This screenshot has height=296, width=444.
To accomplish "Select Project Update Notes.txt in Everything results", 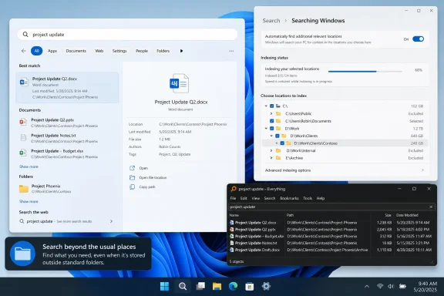I will (256, 243).
